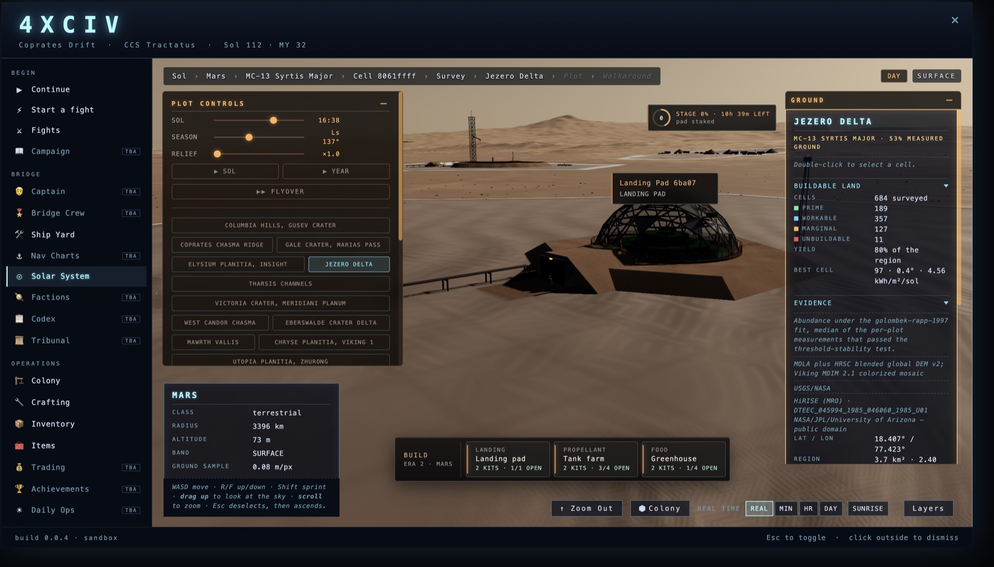Click the Colony icon under Operations
This screenshot has width=994, height=567.
(x=19, y=381)
